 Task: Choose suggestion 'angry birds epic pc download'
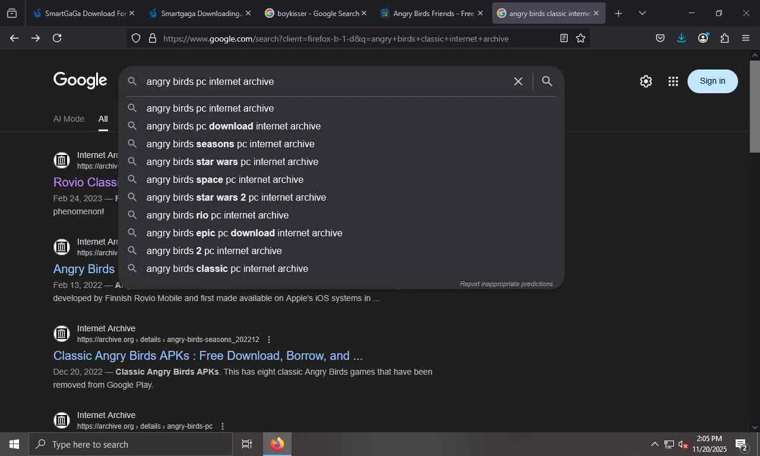[341, 233]
